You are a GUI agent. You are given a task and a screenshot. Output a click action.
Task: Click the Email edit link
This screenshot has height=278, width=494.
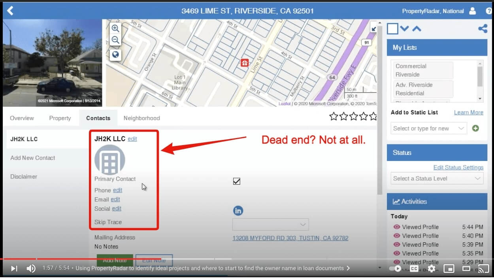[115, 199]
